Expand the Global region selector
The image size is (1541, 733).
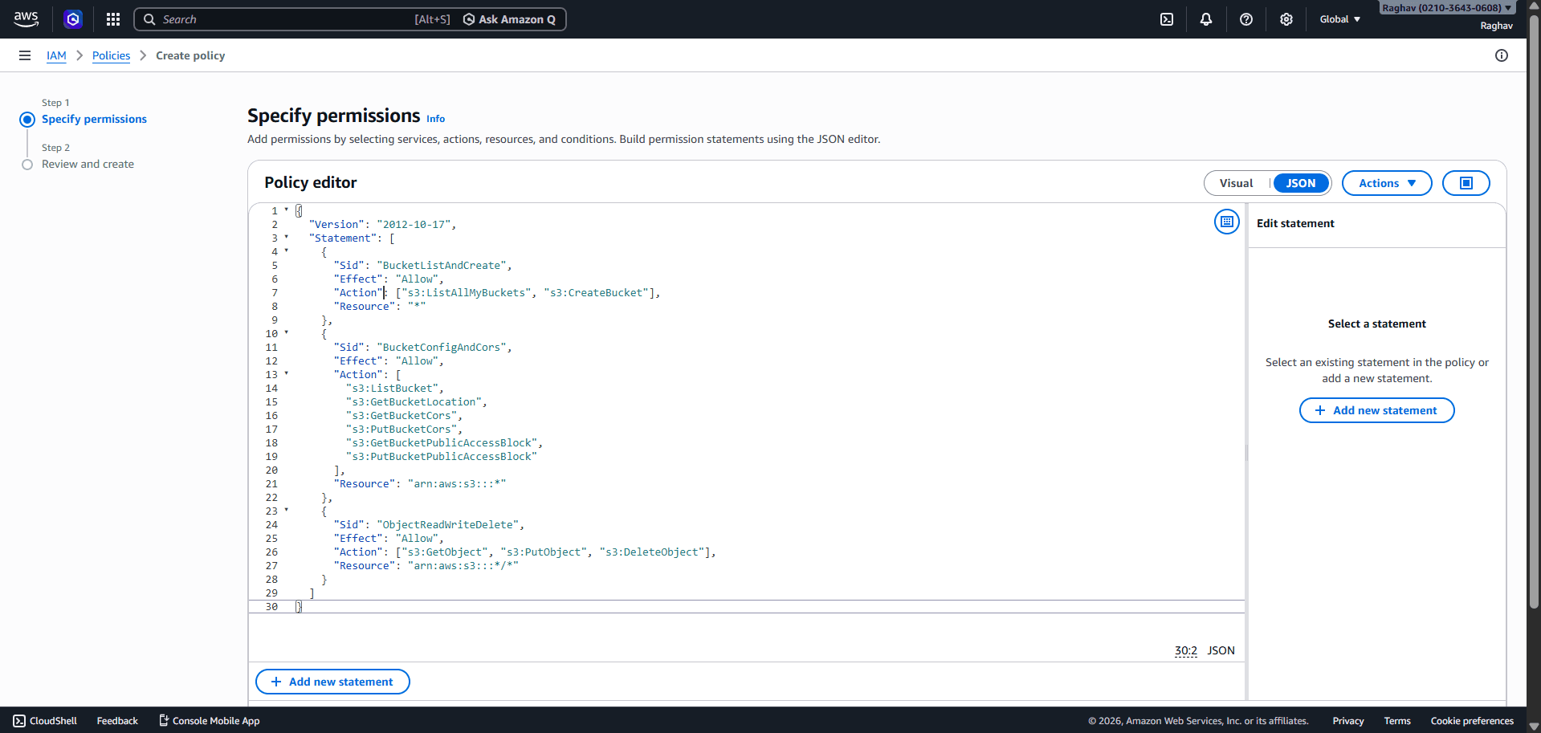pos(1339,19)
